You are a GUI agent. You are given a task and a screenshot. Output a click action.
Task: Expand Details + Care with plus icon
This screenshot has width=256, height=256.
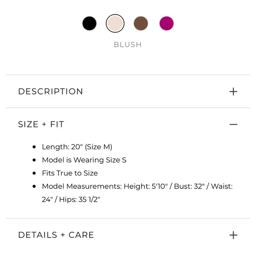pos(233,235)
